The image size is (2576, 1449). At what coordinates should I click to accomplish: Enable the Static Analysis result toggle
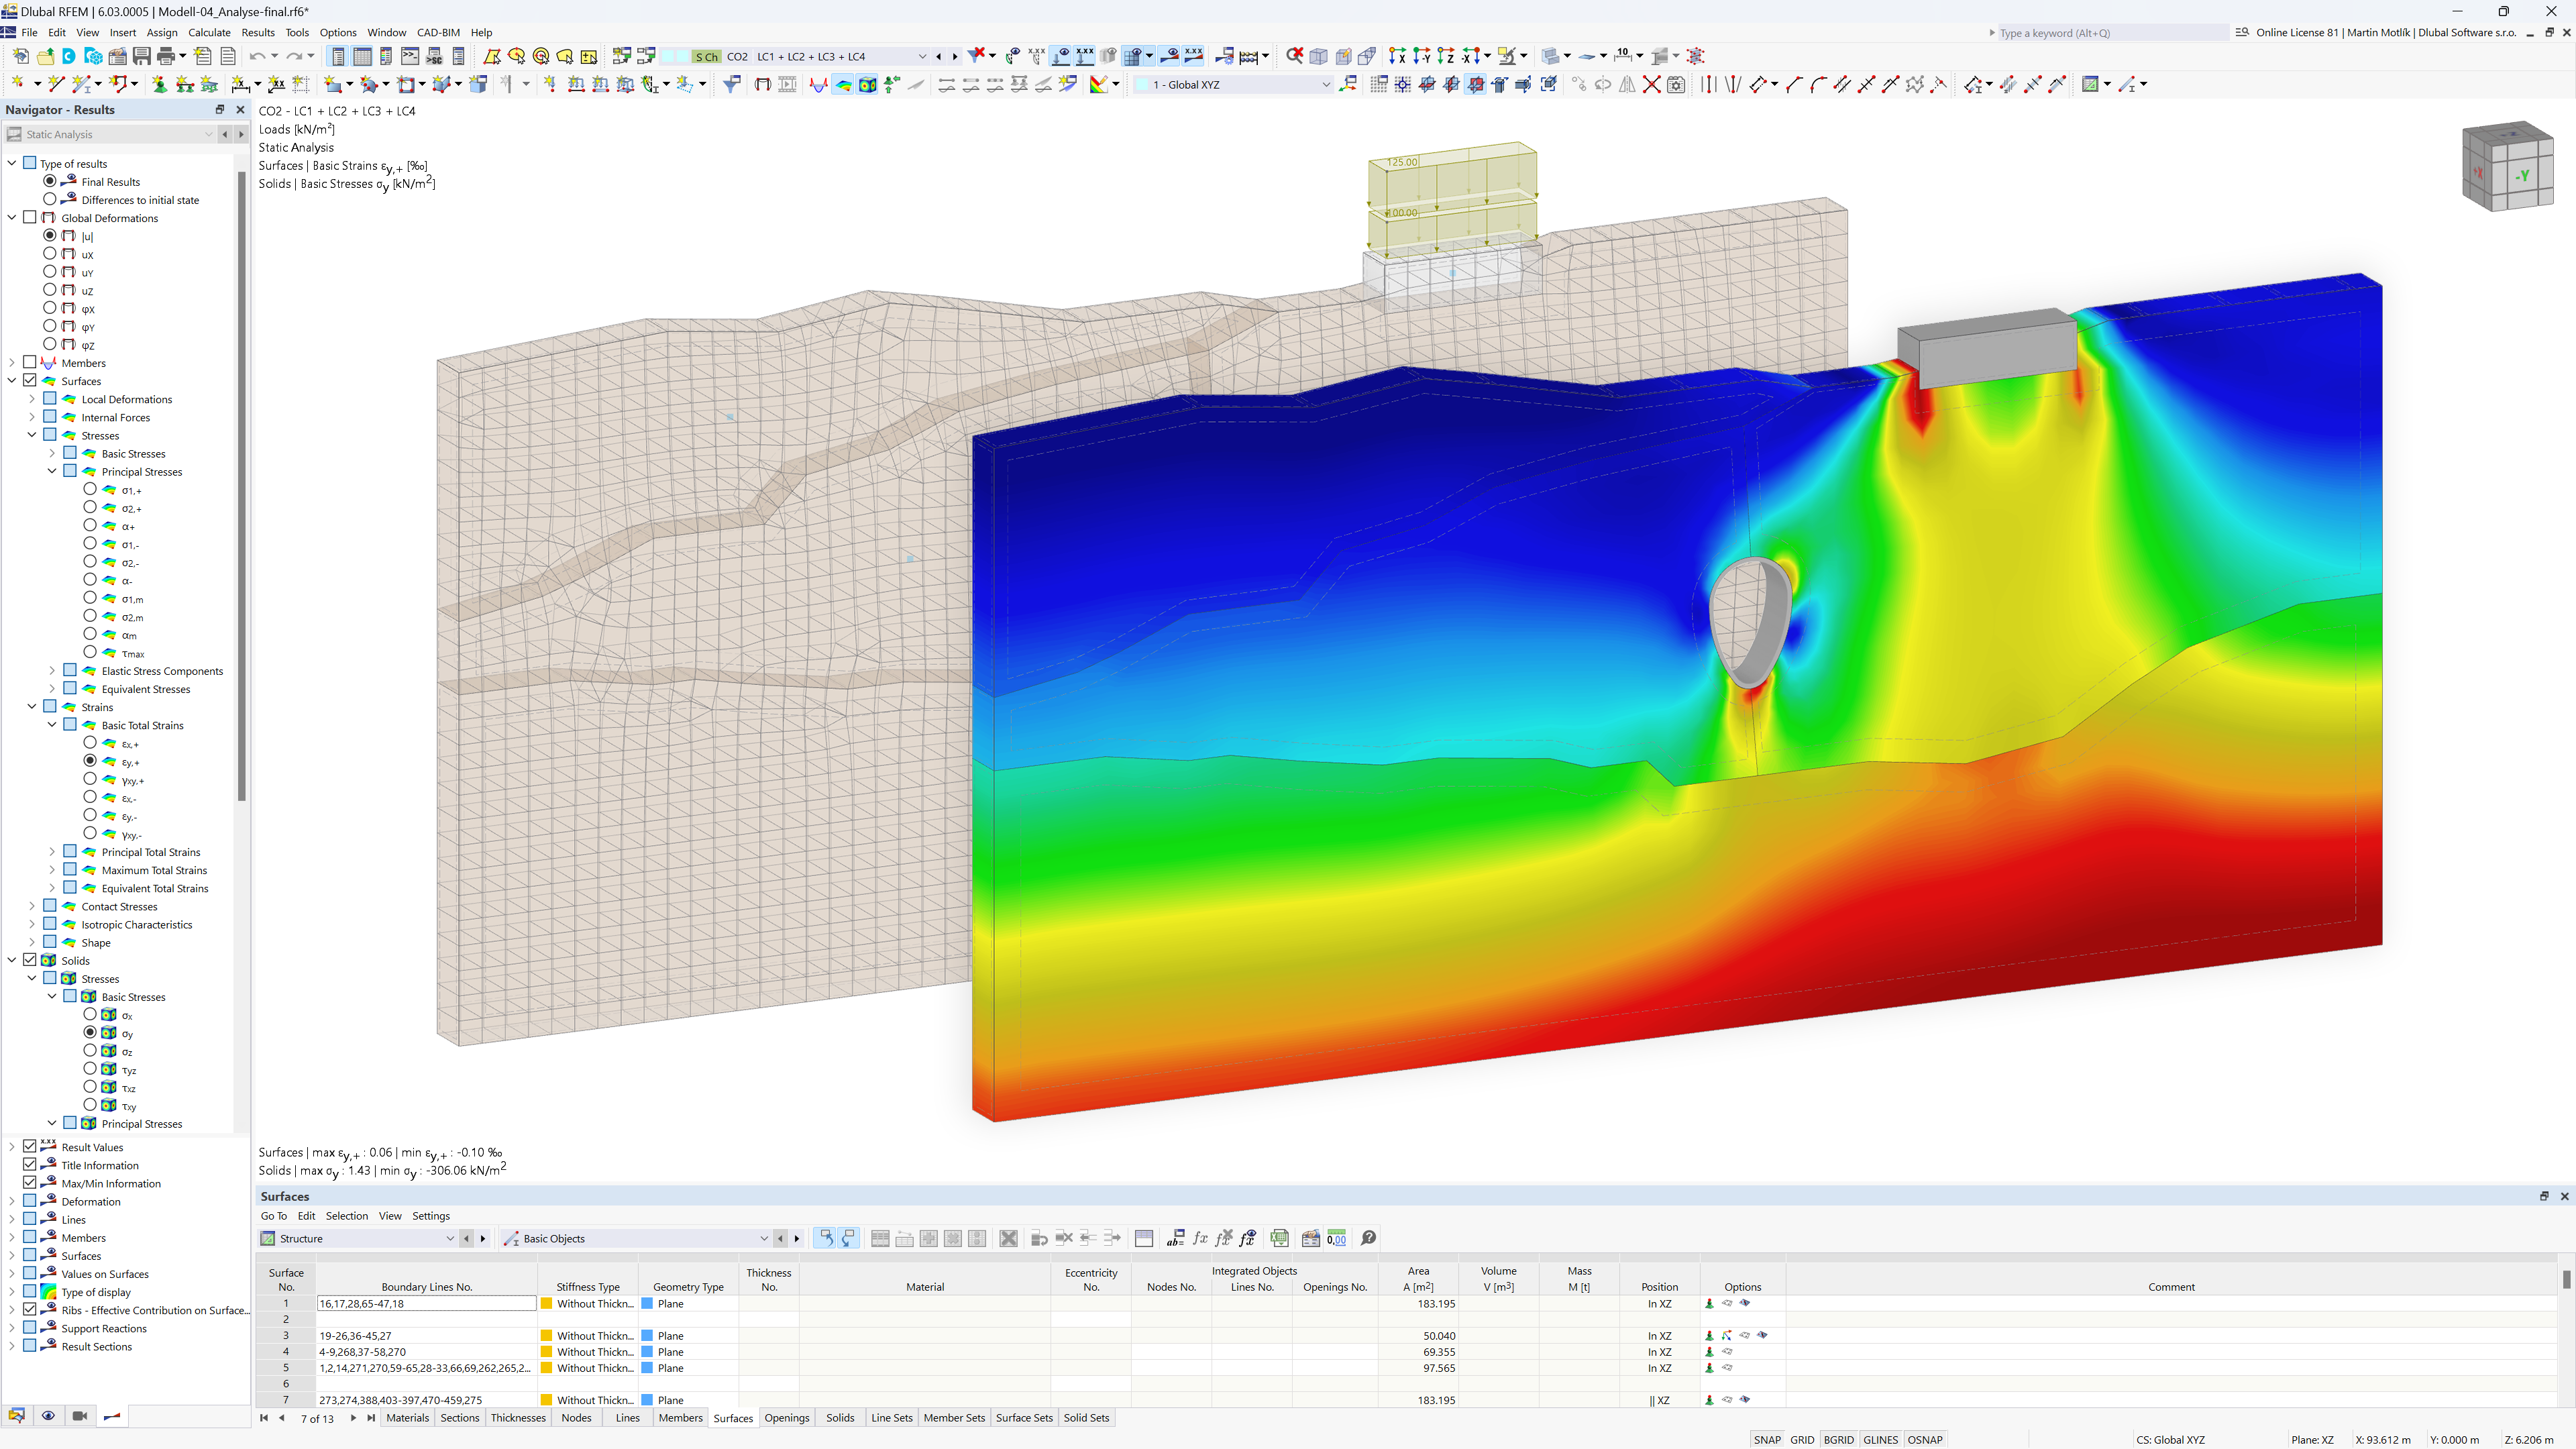tap(16, 133)
